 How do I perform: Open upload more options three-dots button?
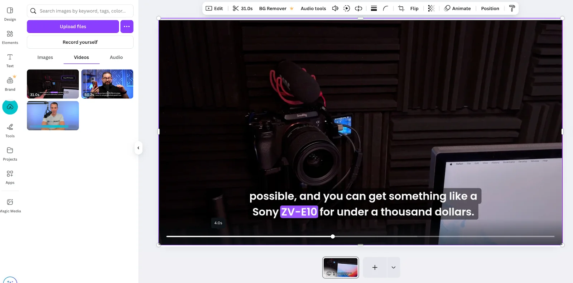pos(127,26)
